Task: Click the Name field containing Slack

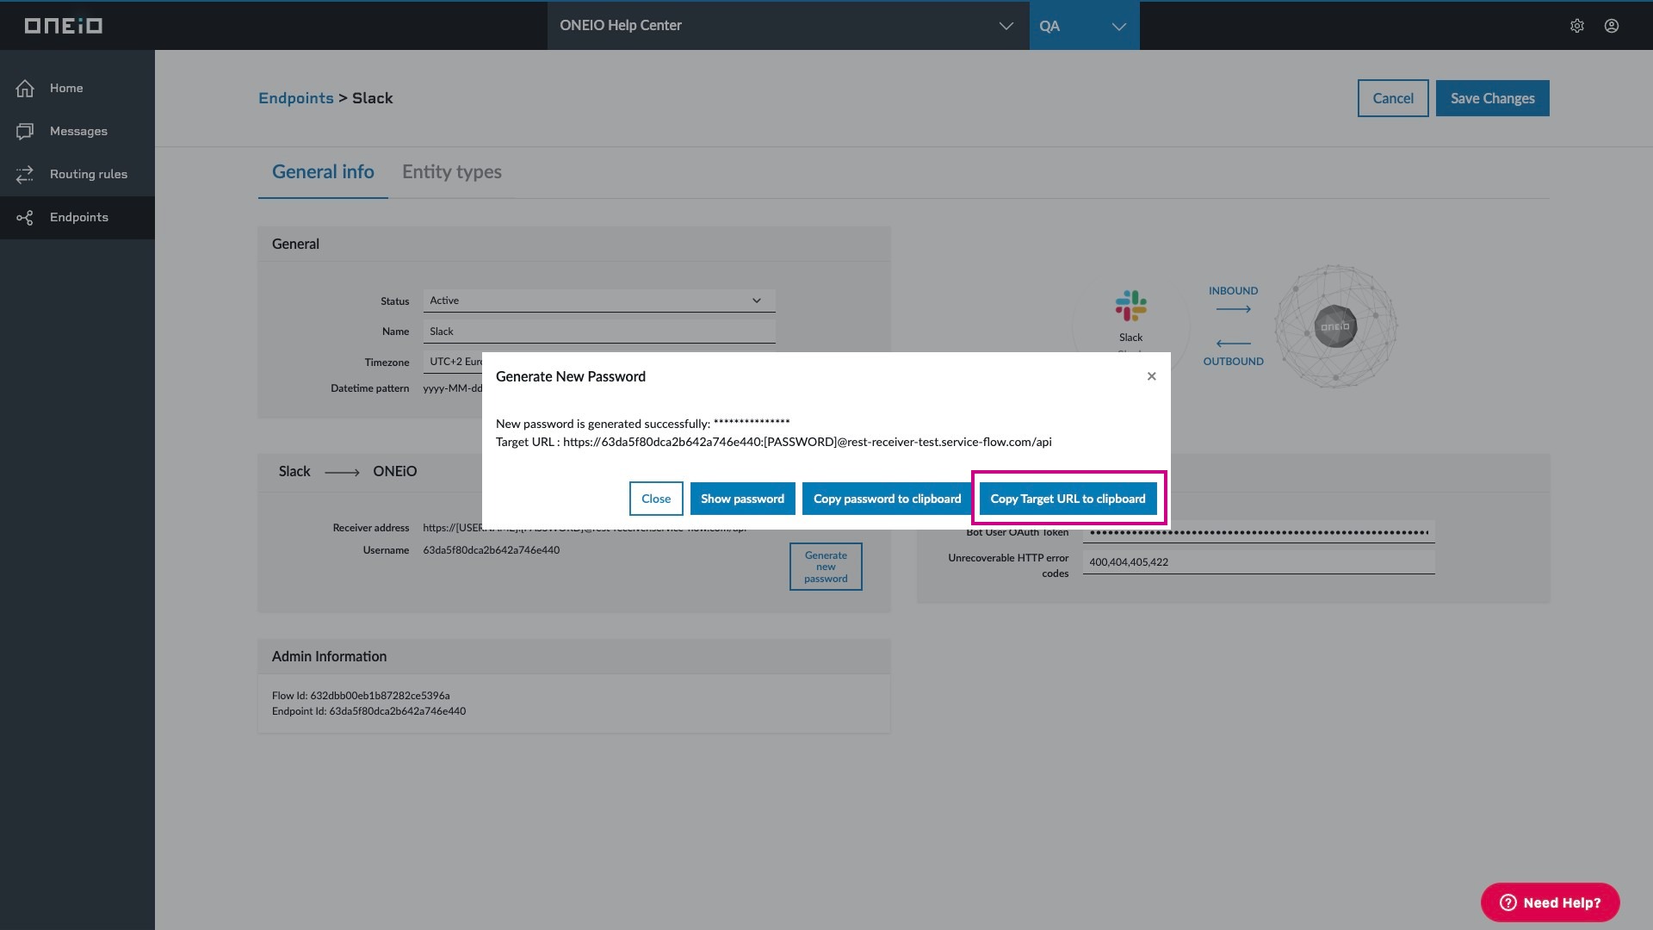Action: point(598,332)
